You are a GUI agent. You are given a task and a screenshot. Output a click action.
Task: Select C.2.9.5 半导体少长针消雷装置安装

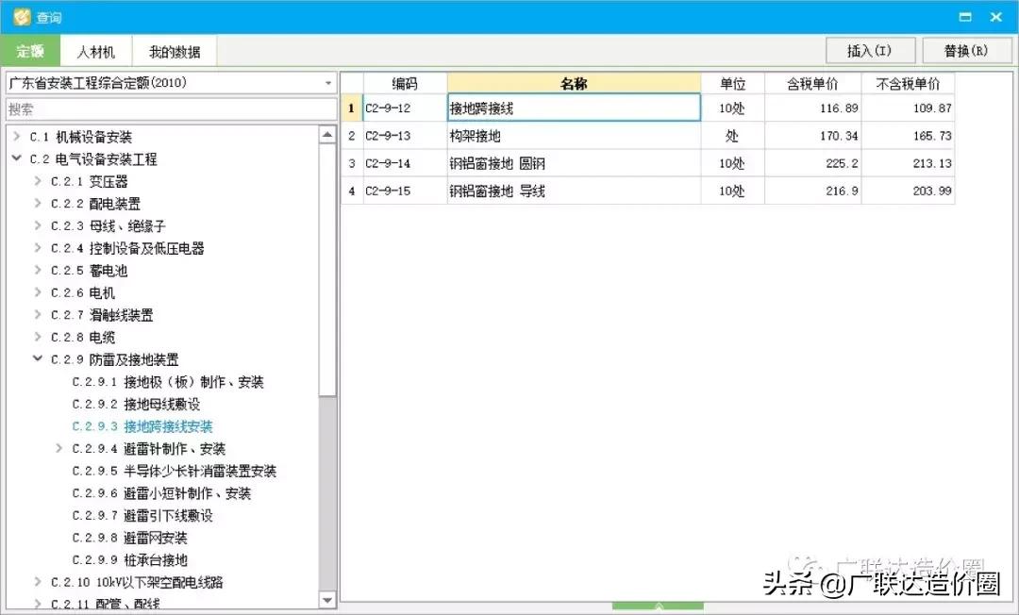(175, 471)
